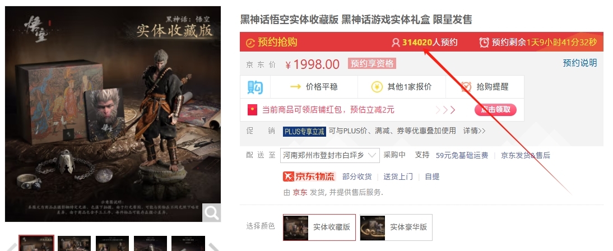Expand promotion details via 详情>>
The height and width of the screenshot is (251, 613).
(x=474, y=131)
